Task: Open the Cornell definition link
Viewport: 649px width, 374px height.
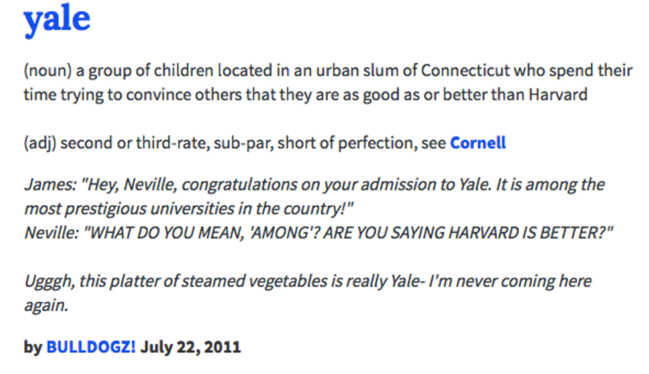Action: click(x=477, y=142)
